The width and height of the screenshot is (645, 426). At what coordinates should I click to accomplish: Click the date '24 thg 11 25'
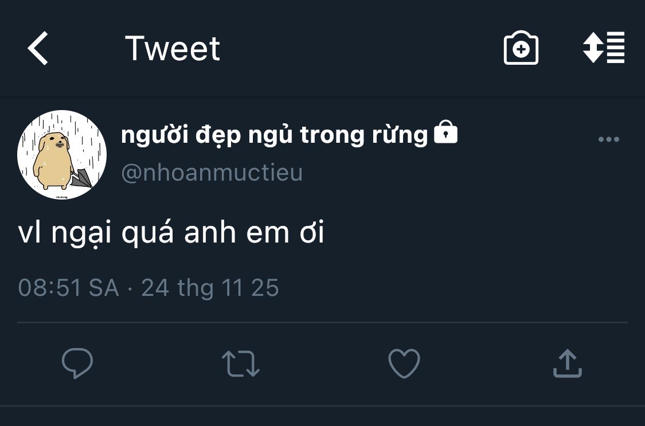(210, 287)
